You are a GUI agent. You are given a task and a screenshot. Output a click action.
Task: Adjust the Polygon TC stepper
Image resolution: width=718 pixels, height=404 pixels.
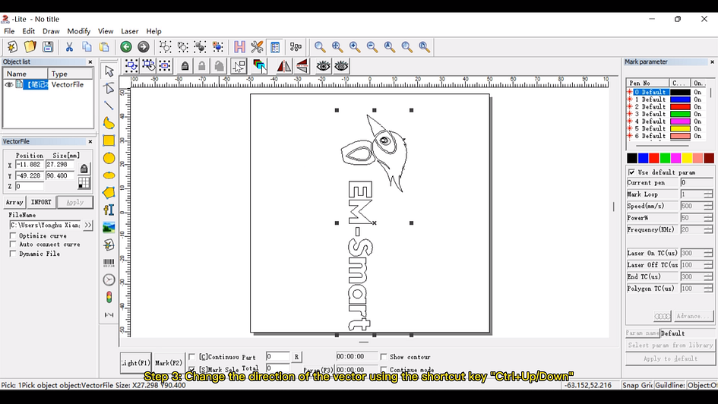[708, 289]
